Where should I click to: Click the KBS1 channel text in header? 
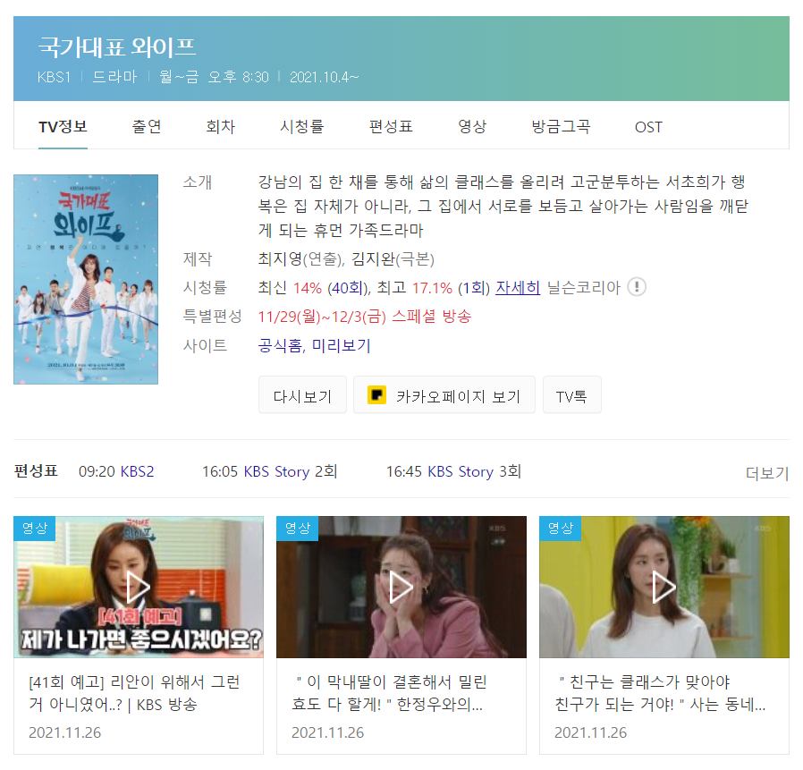(x=54, y=78)
